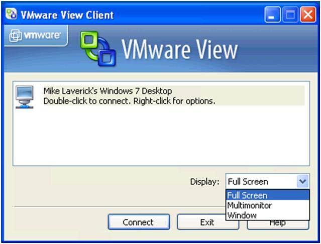
Task: Choose Window display option
Action: 268,215
